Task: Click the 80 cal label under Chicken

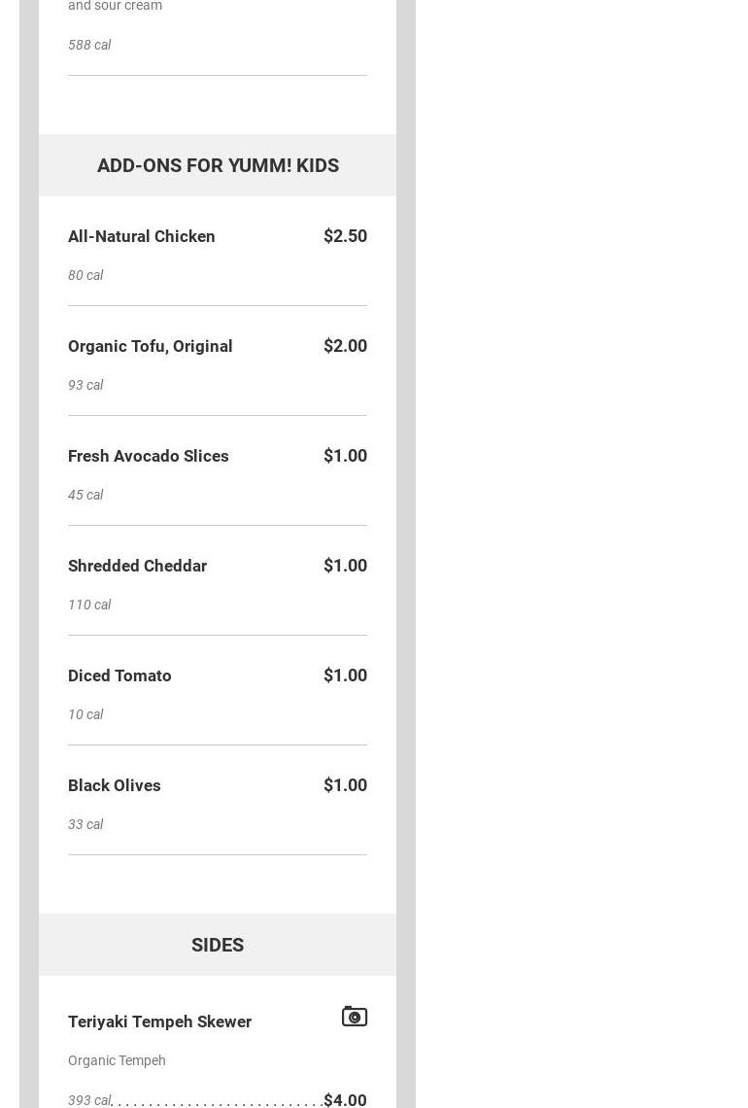Action: [x=85, y=275]
